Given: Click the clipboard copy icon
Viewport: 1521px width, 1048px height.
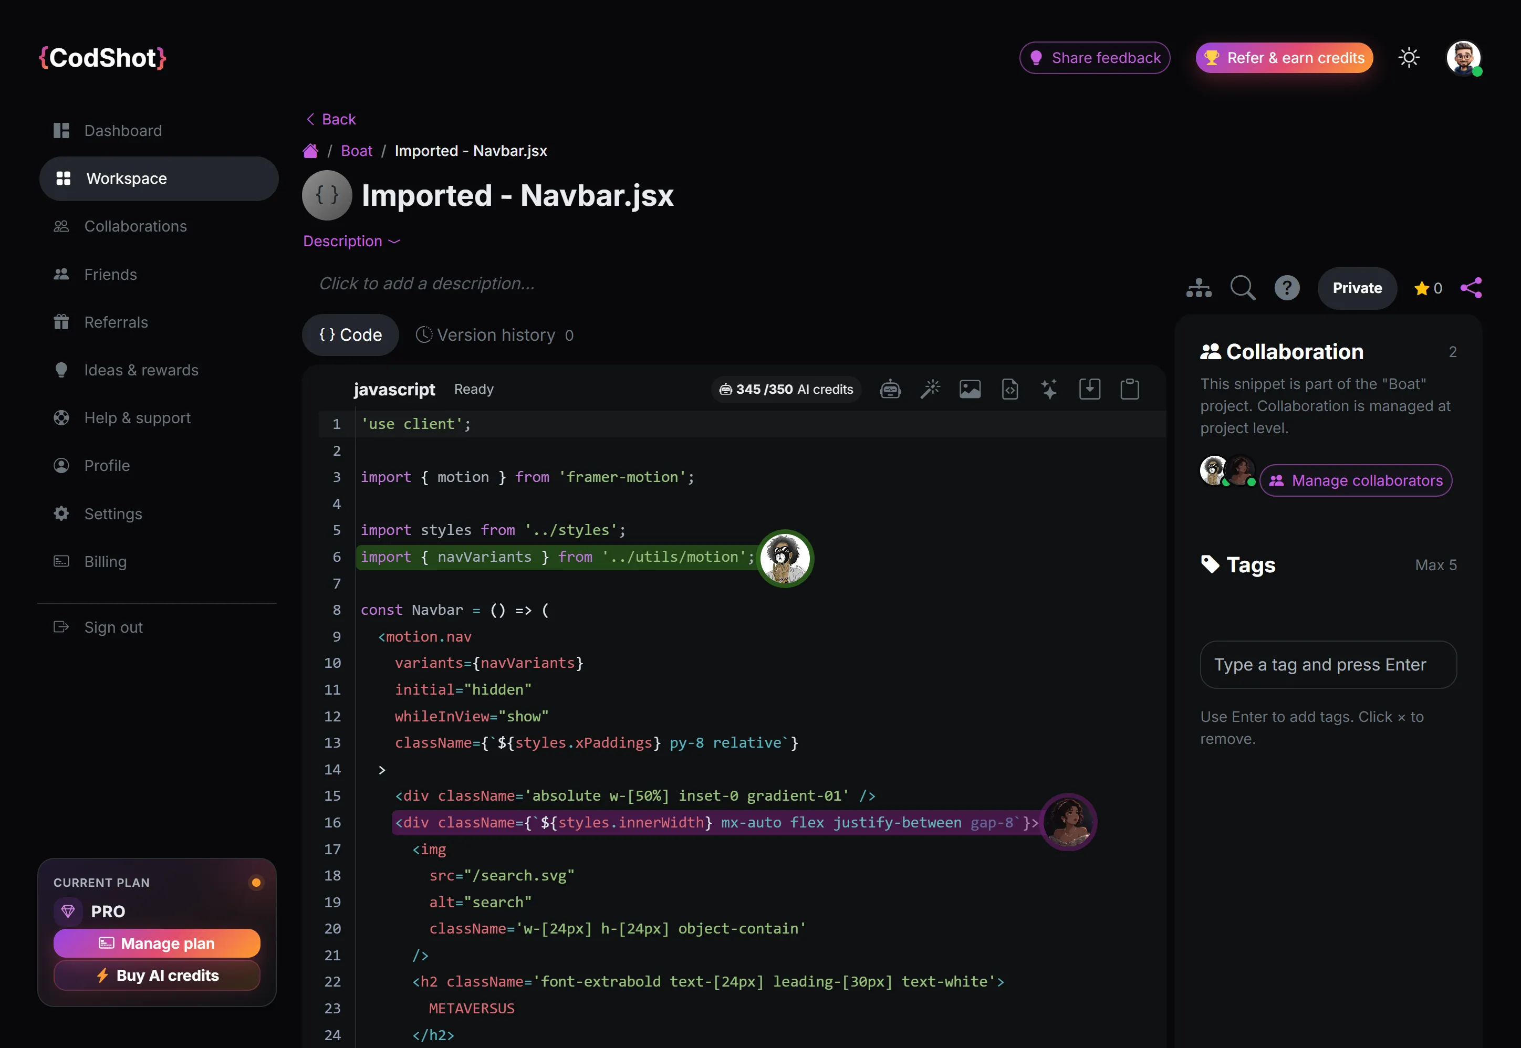Looking at the screenshot, I should pos(1130,390).
